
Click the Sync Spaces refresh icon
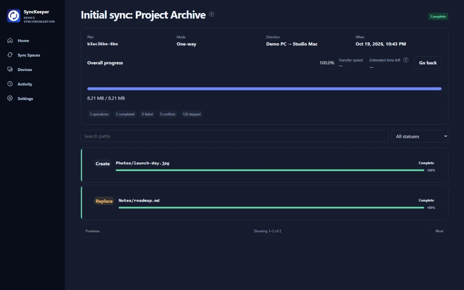pos(10,55)
